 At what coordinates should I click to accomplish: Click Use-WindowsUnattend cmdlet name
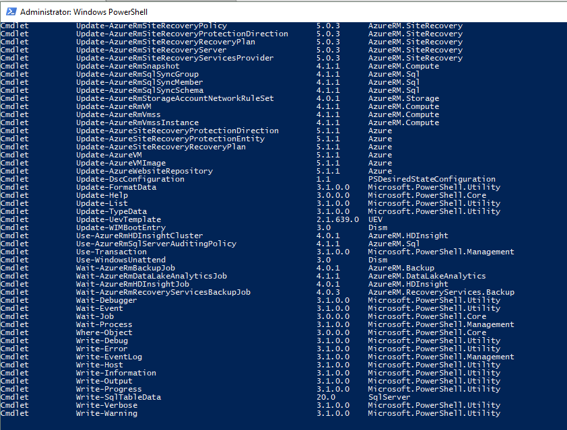121,260
